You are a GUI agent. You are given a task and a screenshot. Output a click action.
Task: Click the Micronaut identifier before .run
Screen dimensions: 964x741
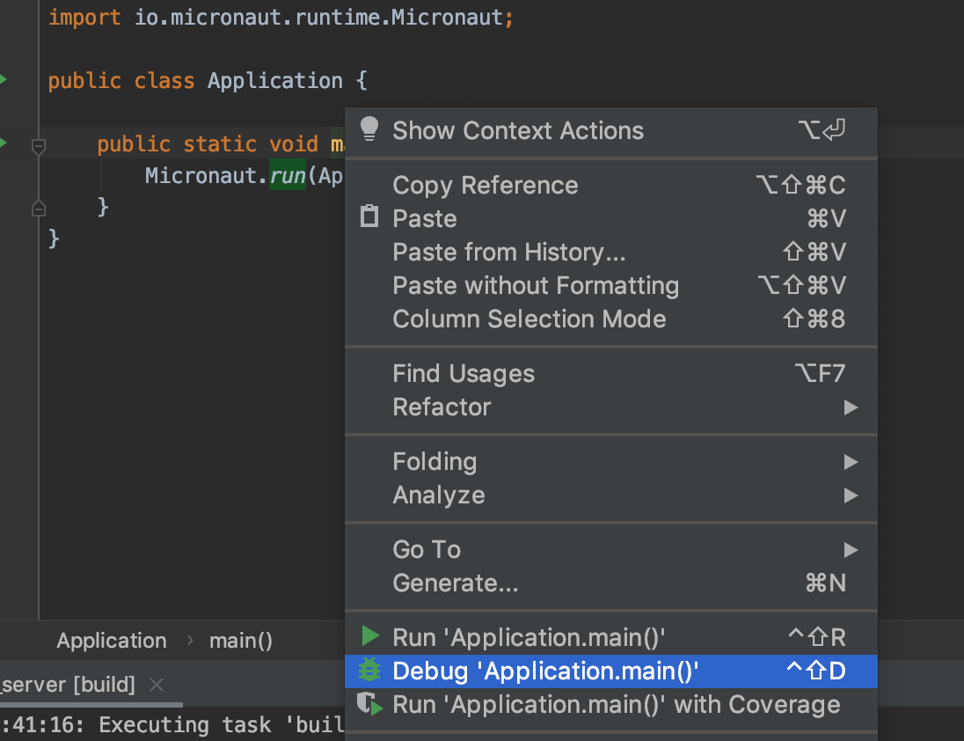point(201,175)
